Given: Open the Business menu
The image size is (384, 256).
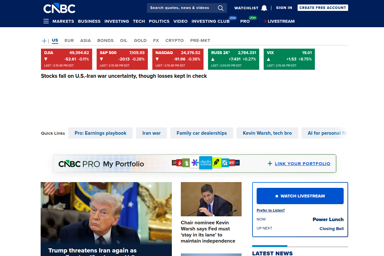Looking at the screenshot, I should point(89,21).
